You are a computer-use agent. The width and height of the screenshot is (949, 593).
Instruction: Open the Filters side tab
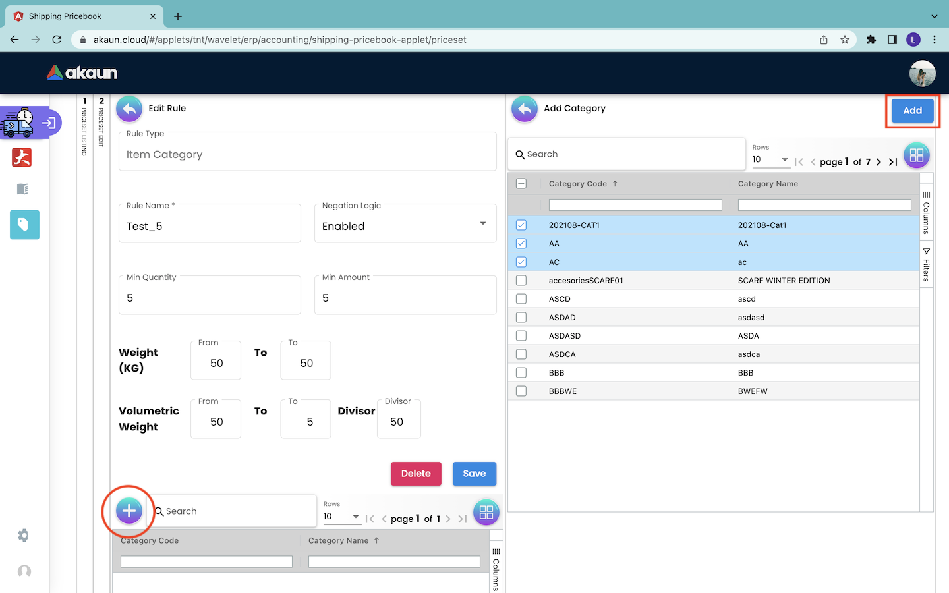pyautogui.click(x=926, y=265)
